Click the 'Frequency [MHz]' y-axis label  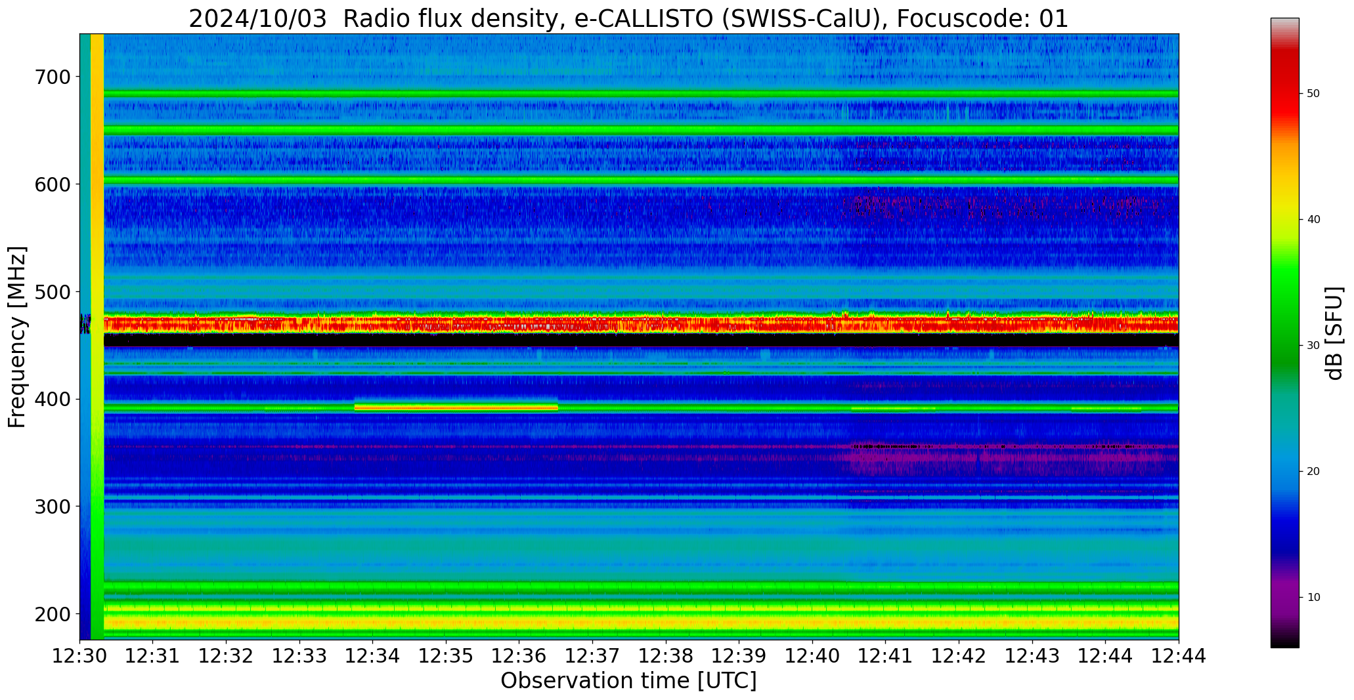[x=17, y=337]
